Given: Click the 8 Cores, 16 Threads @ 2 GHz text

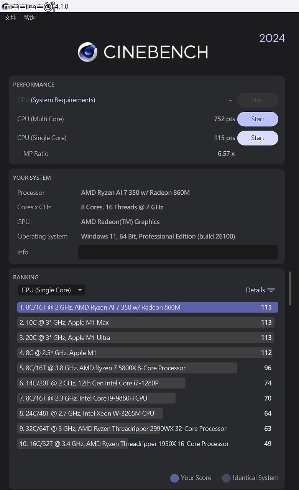Looking at the screenshot, I should (x=122, y=207).
